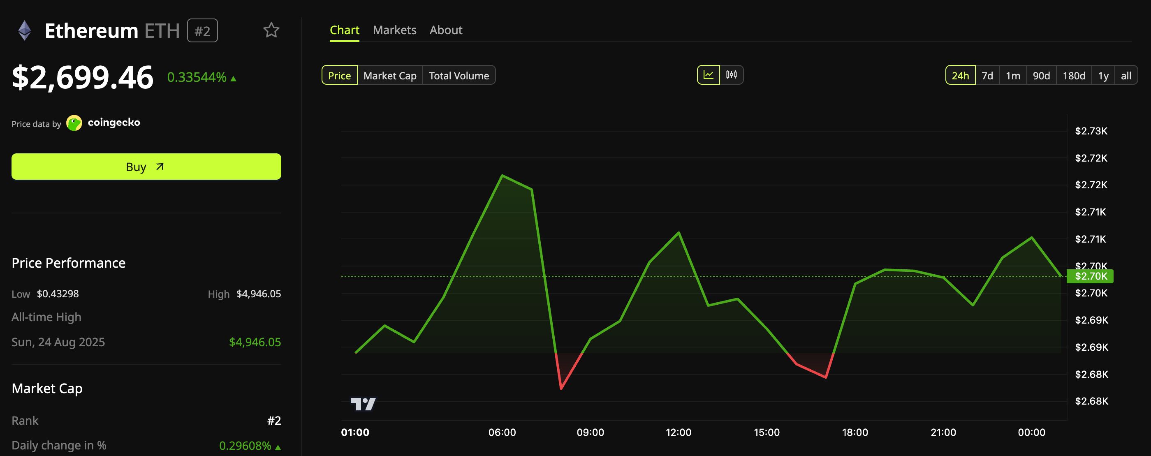
Task: Set time range to 1y
Action: click(1103, 76)
